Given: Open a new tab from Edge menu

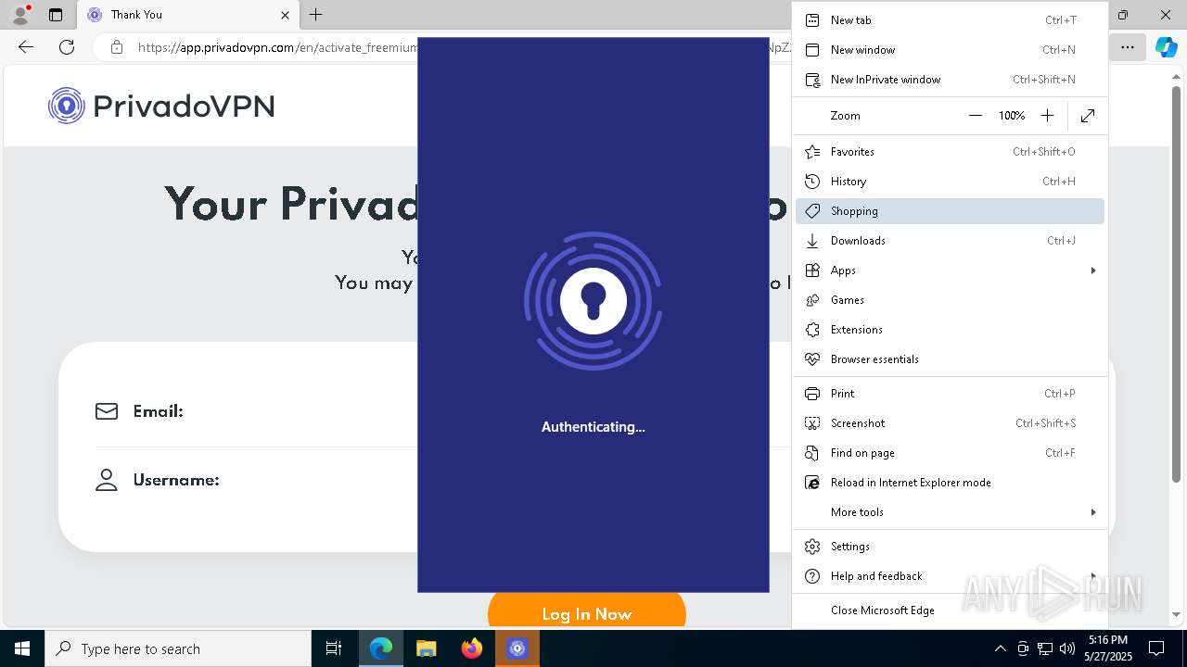Looking at the screenshot, I should (x=950, y=20).
